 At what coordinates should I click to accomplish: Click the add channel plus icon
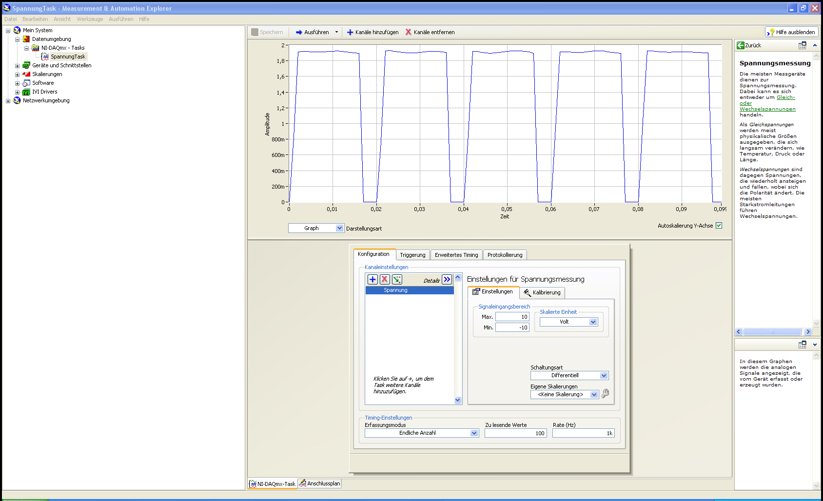[372, 279]
